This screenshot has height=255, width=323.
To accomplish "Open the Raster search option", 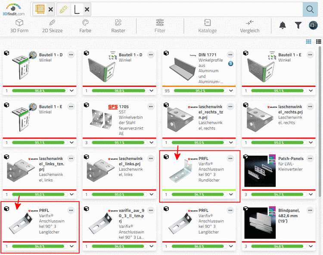I will (118, 26).
